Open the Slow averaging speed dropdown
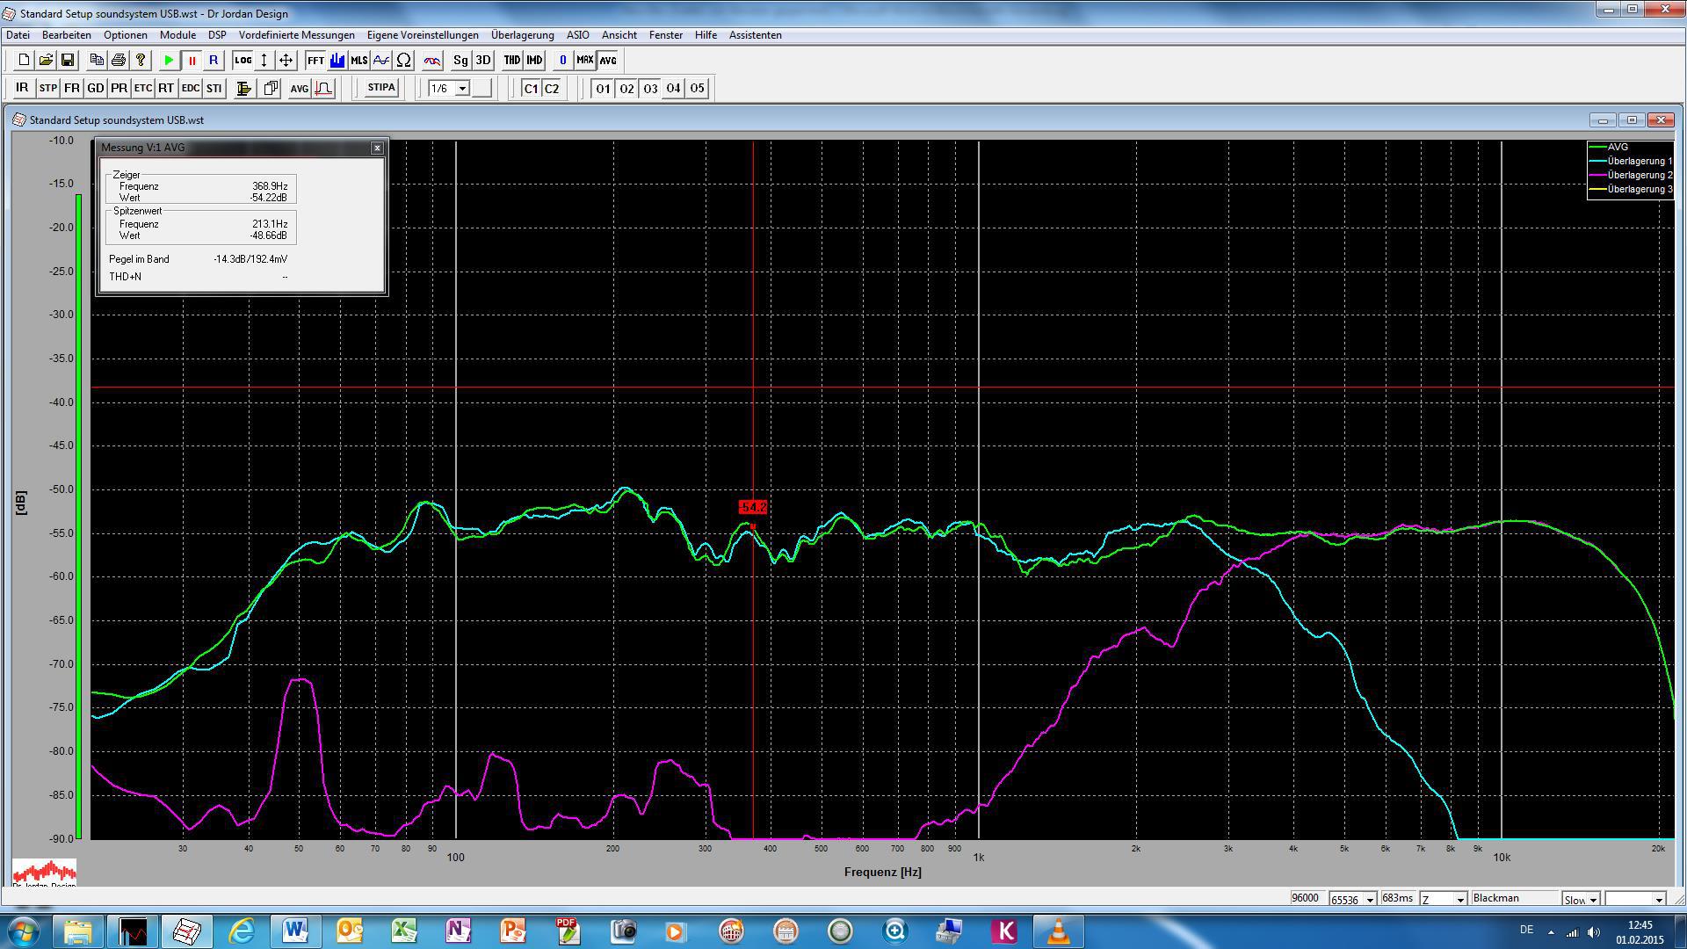The image size is (1687, 949). point(1593,899)
